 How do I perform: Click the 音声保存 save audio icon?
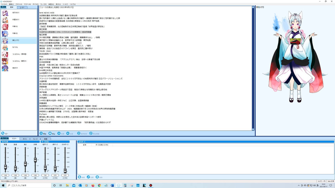[79, 133]
